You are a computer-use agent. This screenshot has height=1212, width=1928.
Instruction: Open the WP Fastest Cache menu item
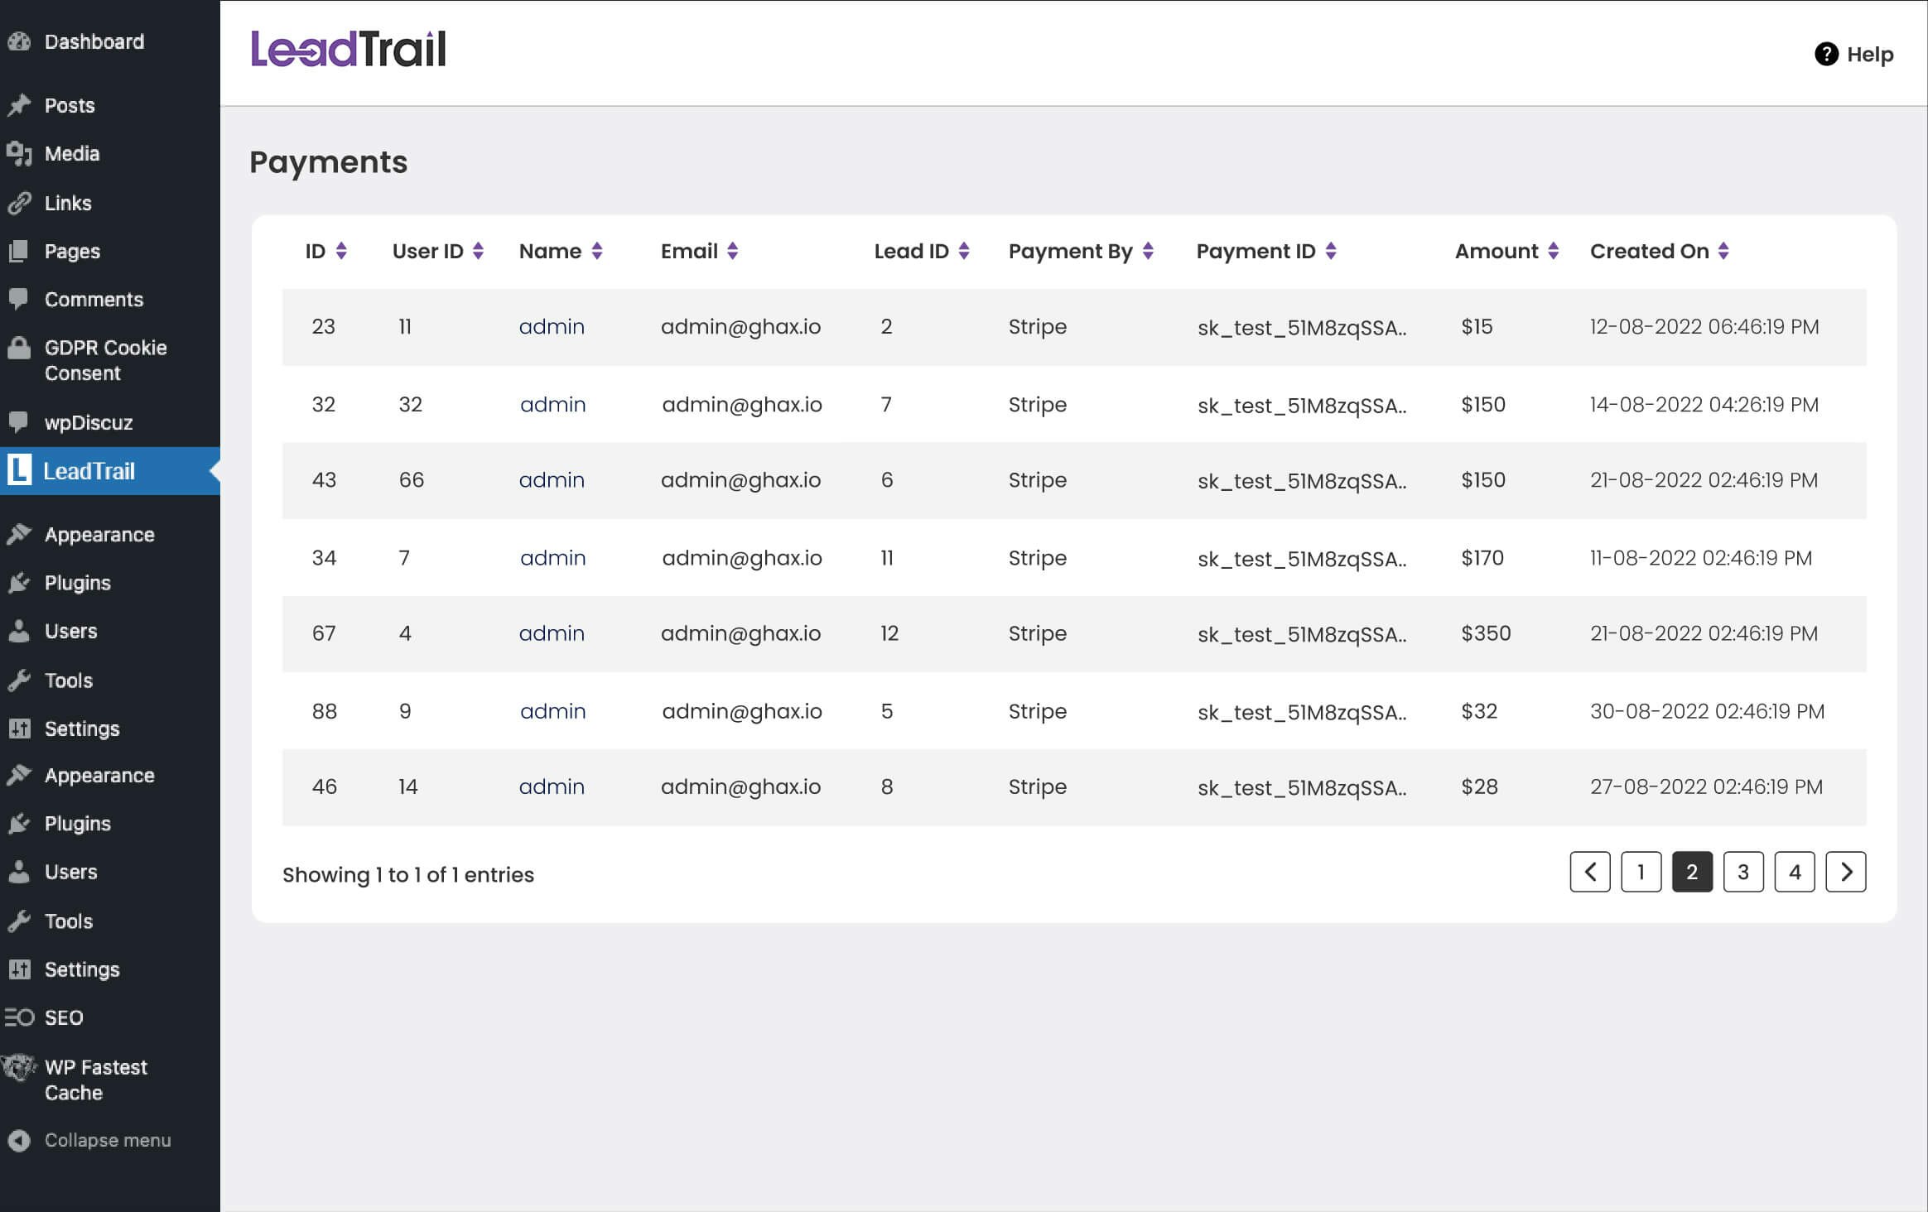point(96,1080)
